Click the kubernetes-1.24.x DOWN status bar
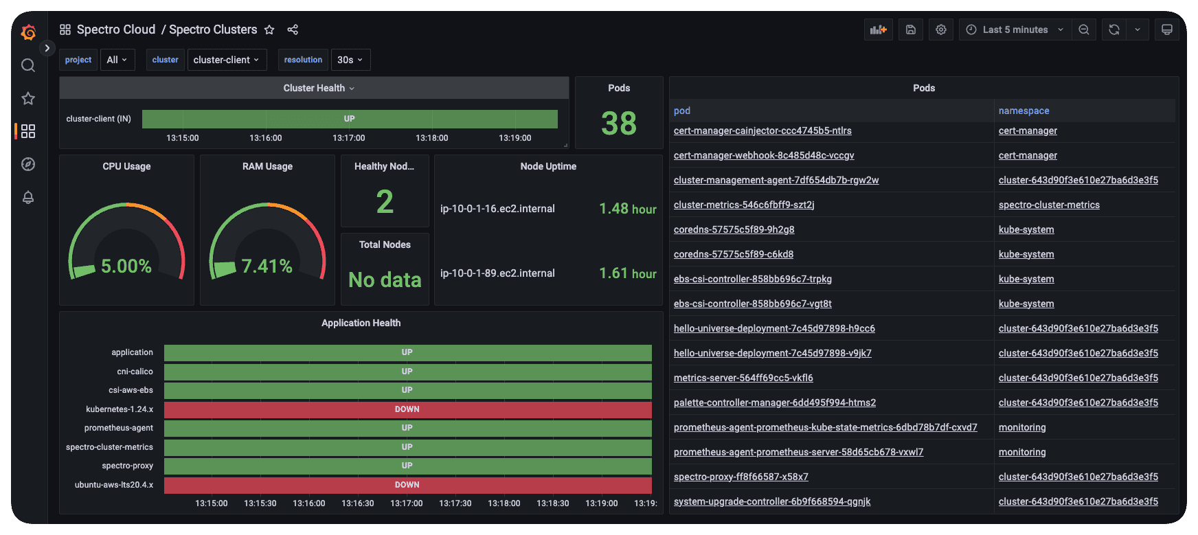Screen dimensions: 1198x535 point(407,409)
